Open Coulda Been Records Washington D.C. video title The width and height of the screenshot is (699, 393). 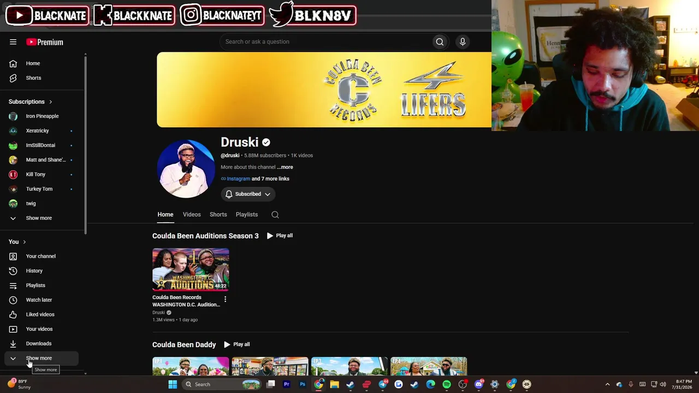pos(186,301)
